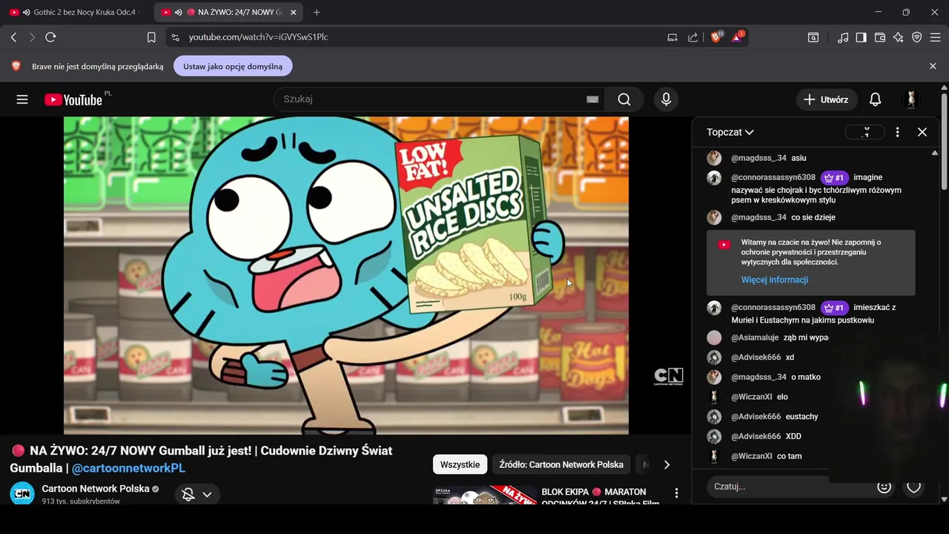Image resolution: width=949 pixels, height=534 pixels.
Task: Select Źródło: Cartoon Network Polska chip
Action: pos(561,464)
